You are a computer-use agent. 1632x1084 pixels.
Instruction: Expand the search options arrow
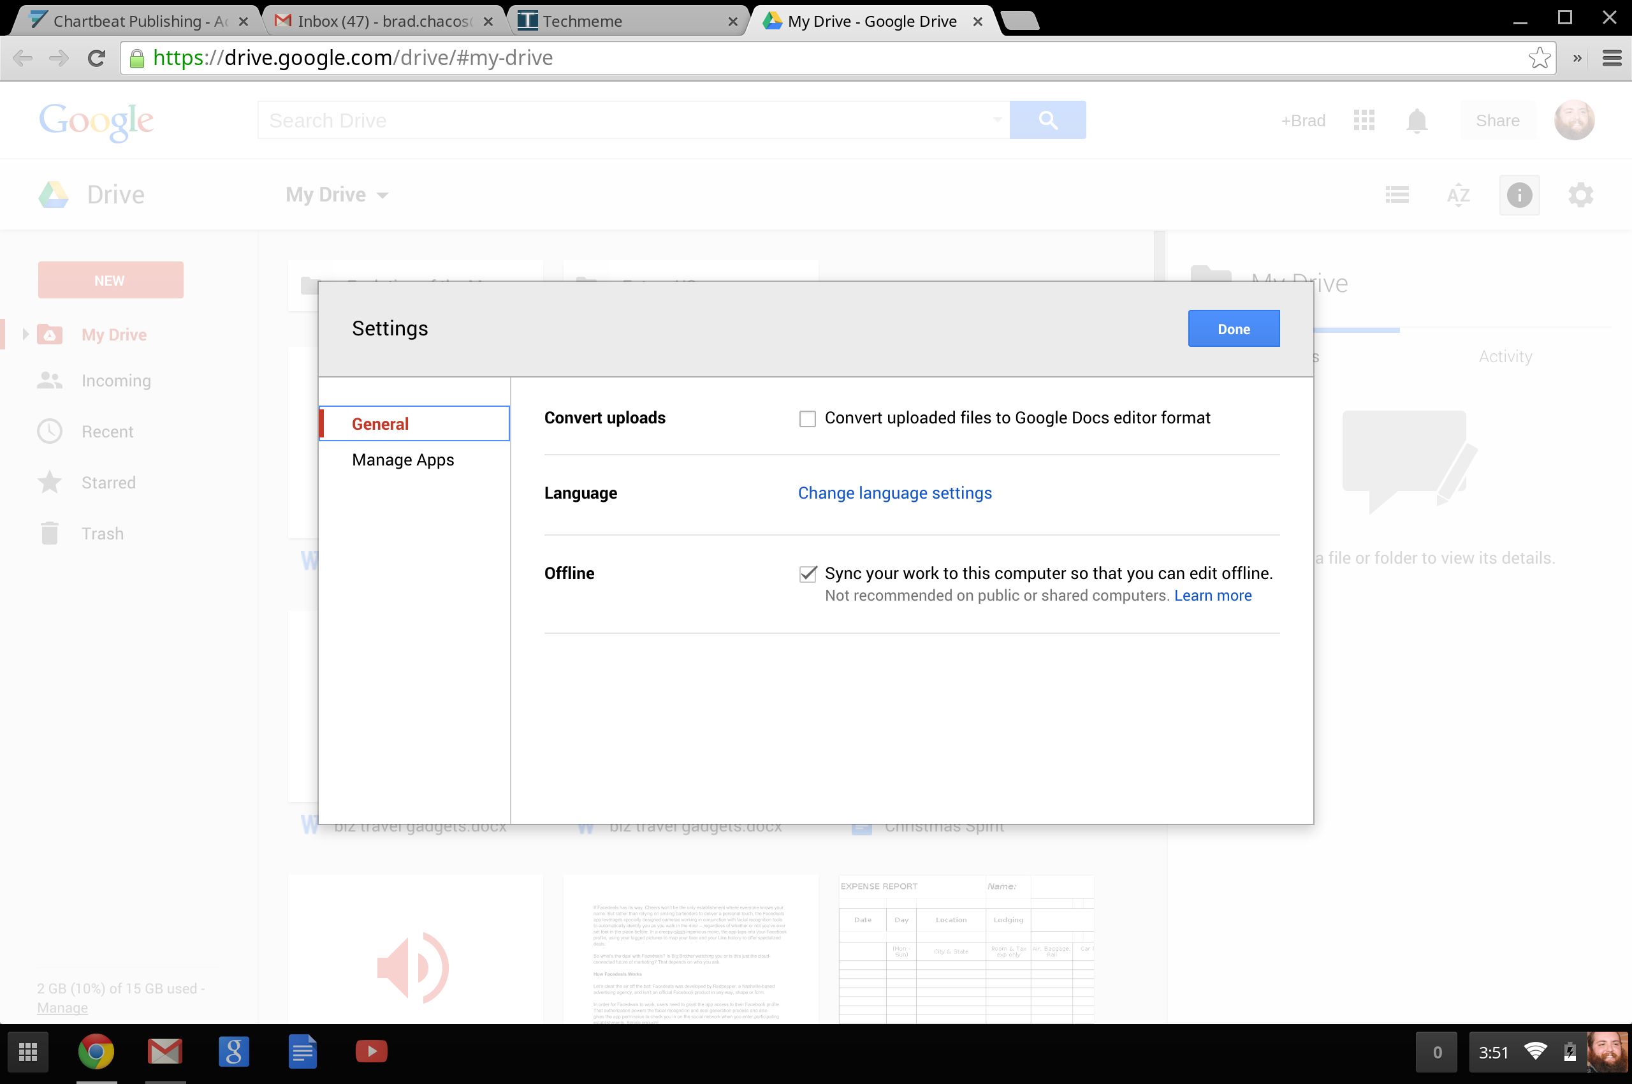(998, 121)
